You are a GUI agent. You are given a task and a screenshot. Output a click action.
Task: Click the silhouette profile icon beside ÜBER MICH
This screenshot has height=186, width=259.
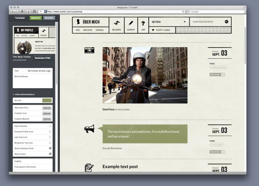78,22
